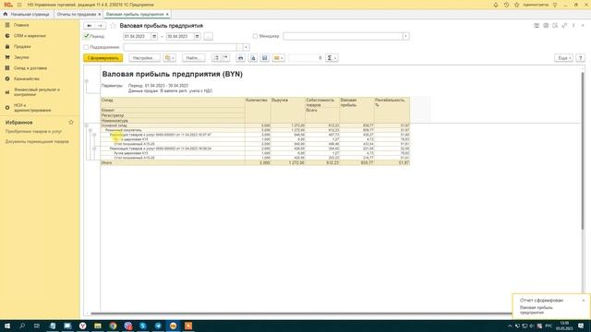Open Telegram from the taskbar
The width and height of the screenshot is (591, 332).
coord(158,326)
